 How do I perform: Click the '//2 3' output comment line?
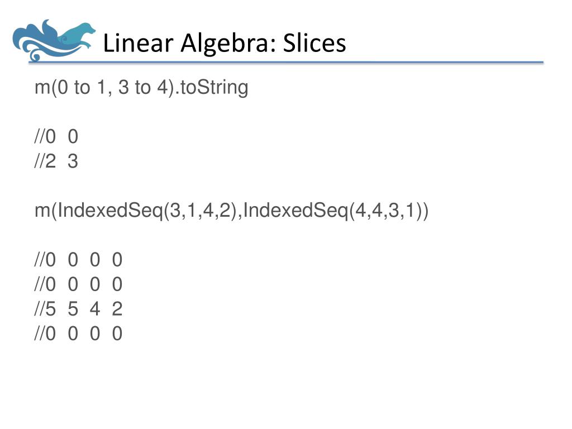point(56,161)
